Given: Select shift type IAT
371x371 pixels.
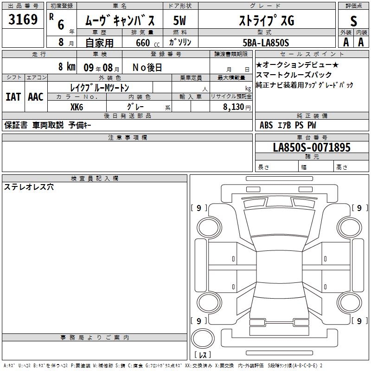Looking at the screenshot, I should coord(13,97).
